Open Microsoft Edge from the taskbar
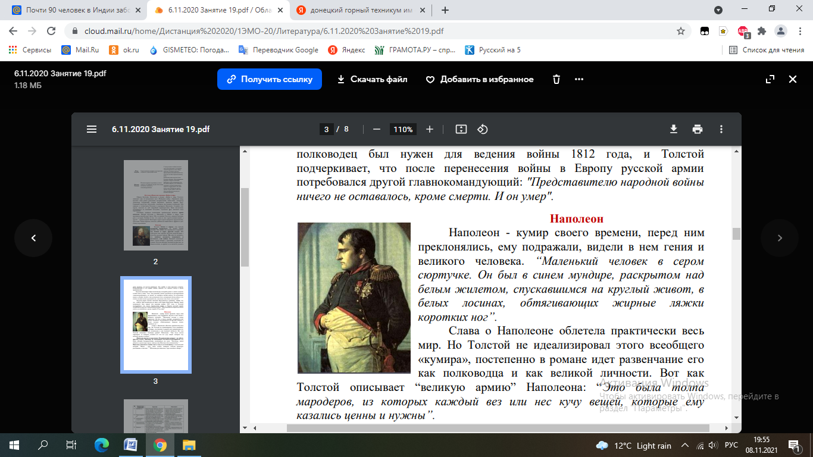This screenshot has height=457, width=813. tap(102, 445)
